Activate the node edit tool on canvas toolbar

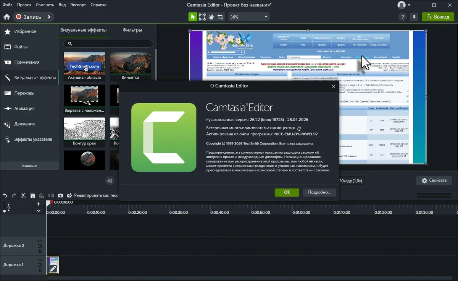[x=202, y=17]
